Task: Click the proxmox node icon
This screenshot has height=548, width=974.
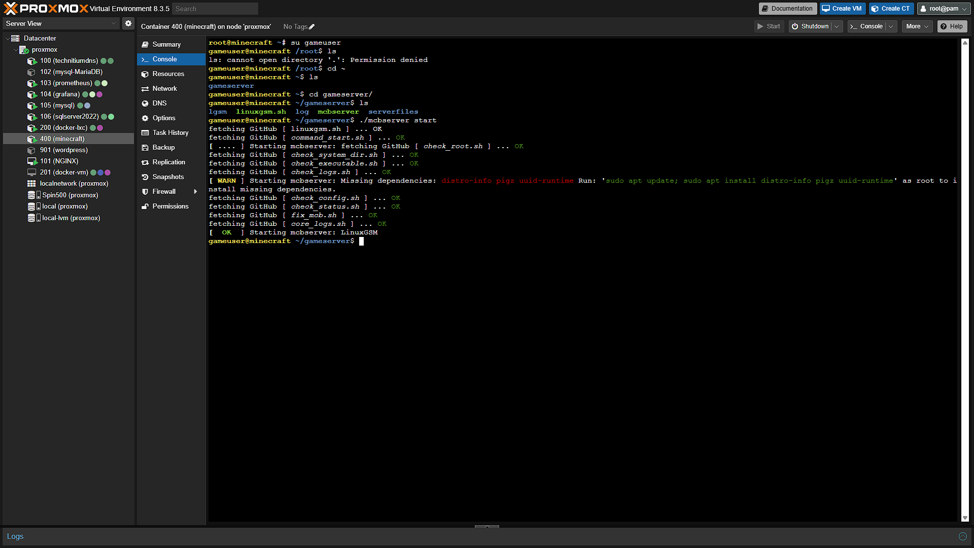Action: [x=24, y=50]
